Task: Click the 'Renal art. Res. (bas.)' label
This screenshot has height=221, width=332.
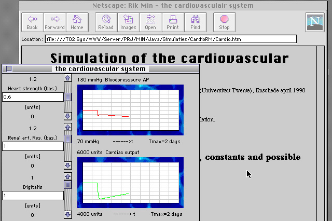Action: click(33, 138)
